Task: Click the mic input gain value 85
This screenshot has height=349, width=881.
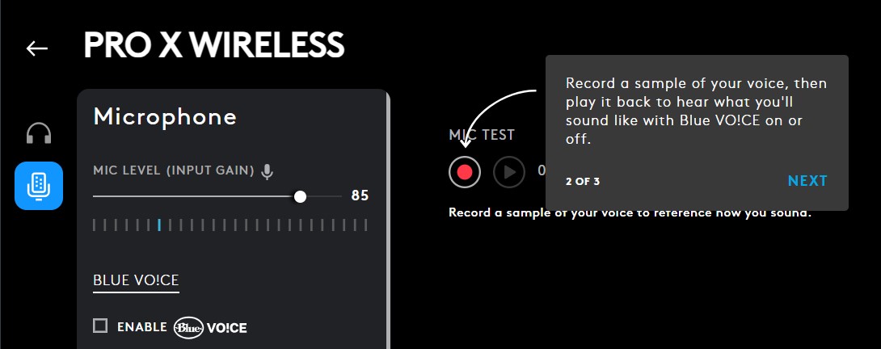Action: pos(360,196)
